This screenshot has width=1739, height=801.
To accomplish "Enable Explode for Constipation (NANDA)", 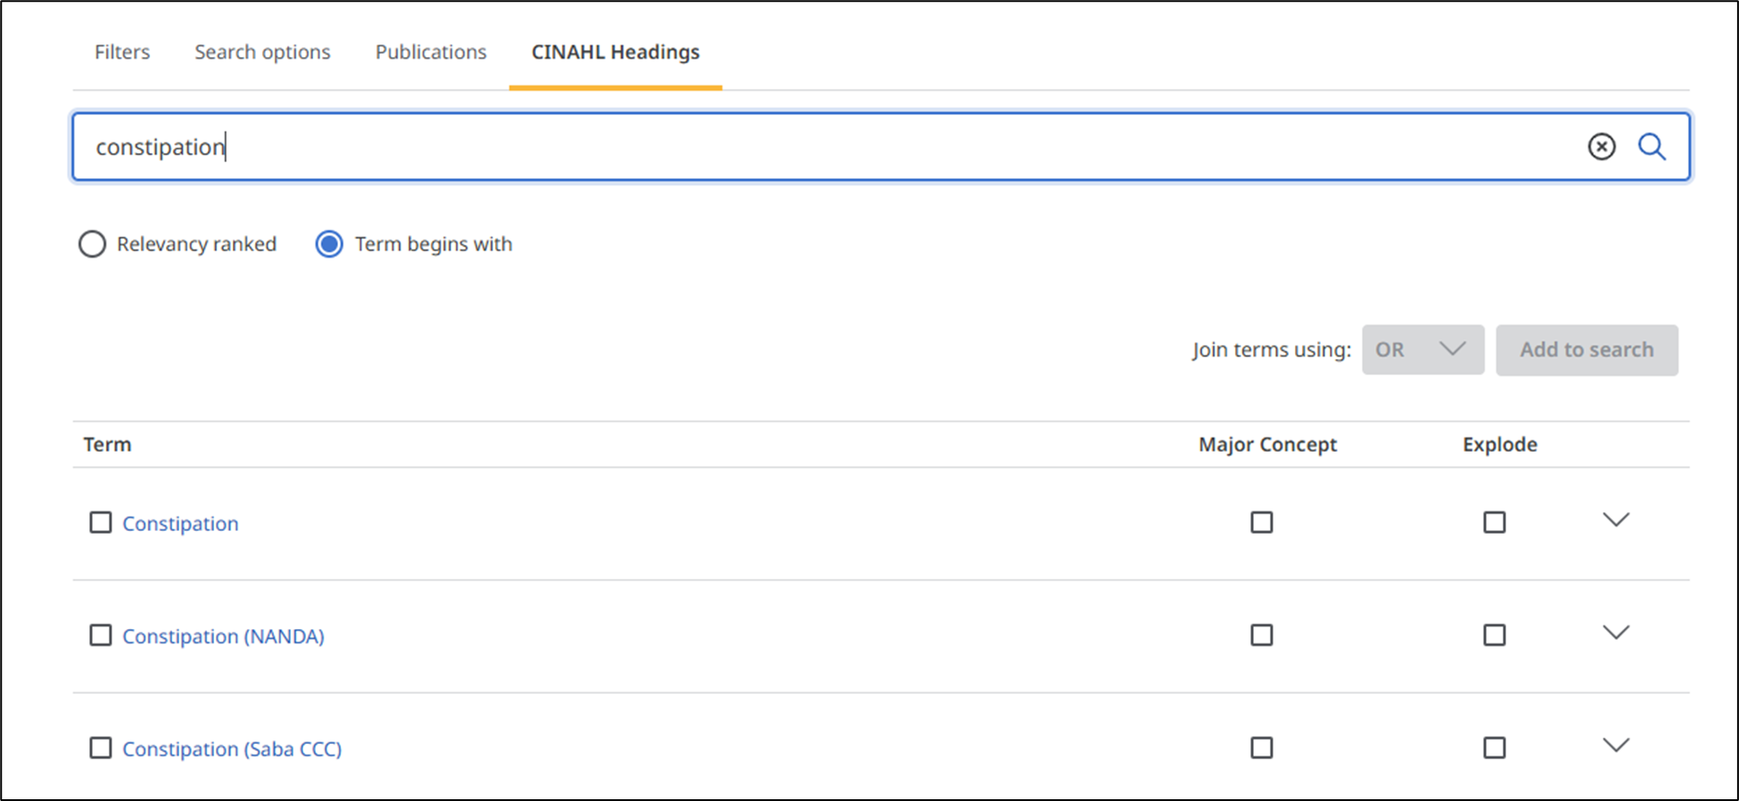I will 1495,635.
